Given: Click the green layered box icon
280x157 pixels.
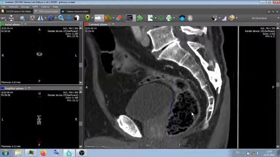Looking at the screenshot, I should point(161,18).
